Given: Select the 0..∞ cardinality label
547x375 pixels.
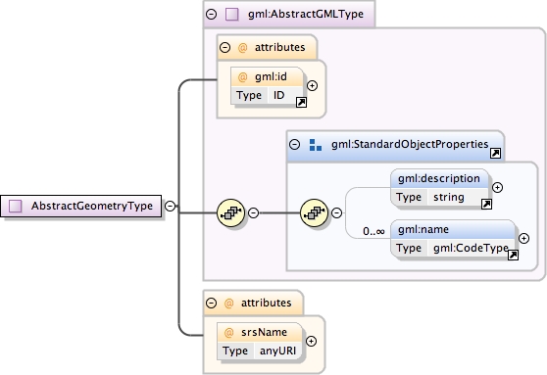Looking at the screenshot, I should (x=373, y=231).
